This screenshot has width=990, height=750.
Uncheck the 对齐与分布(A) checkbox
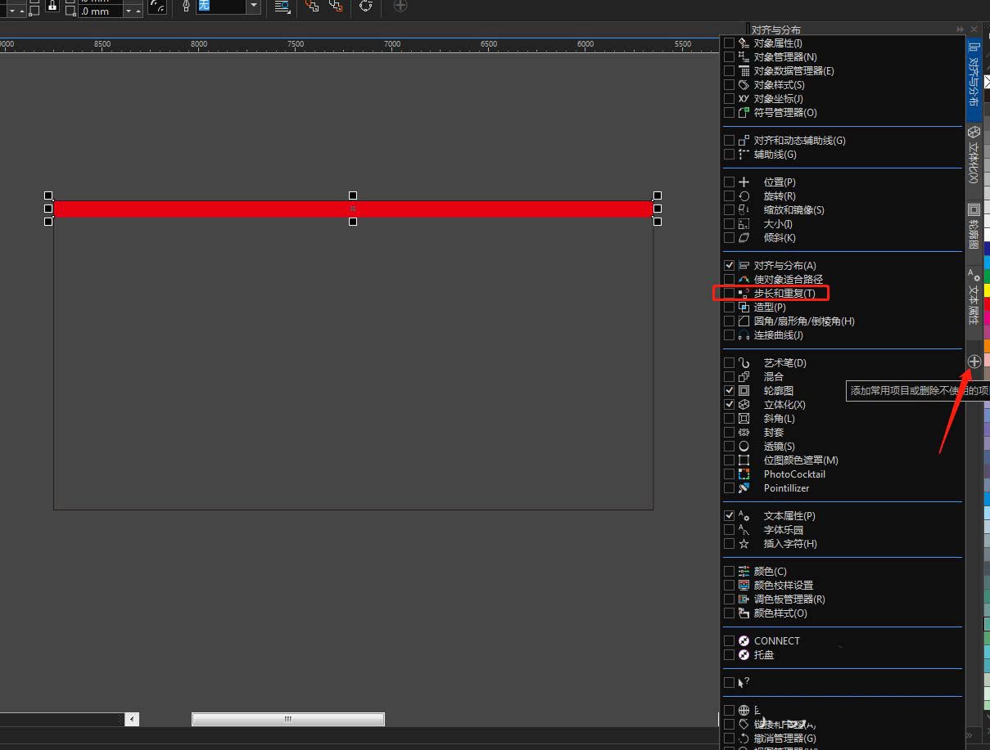pyautogui.click(x=729, y=265)
